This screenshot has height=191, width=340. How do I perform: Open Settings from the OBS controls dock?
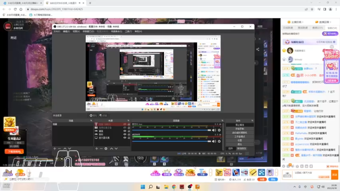[240, 140]
